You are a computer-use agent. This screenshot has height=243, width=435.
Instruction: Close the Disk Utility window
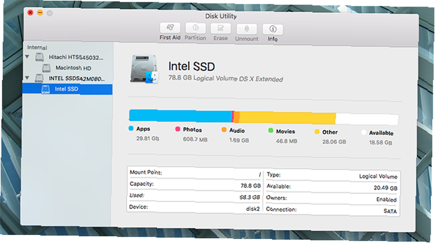point(30,13)
